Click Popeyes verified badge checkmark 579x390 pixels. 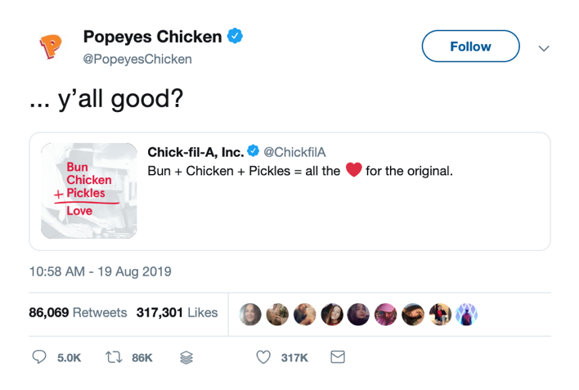point(236,37)
